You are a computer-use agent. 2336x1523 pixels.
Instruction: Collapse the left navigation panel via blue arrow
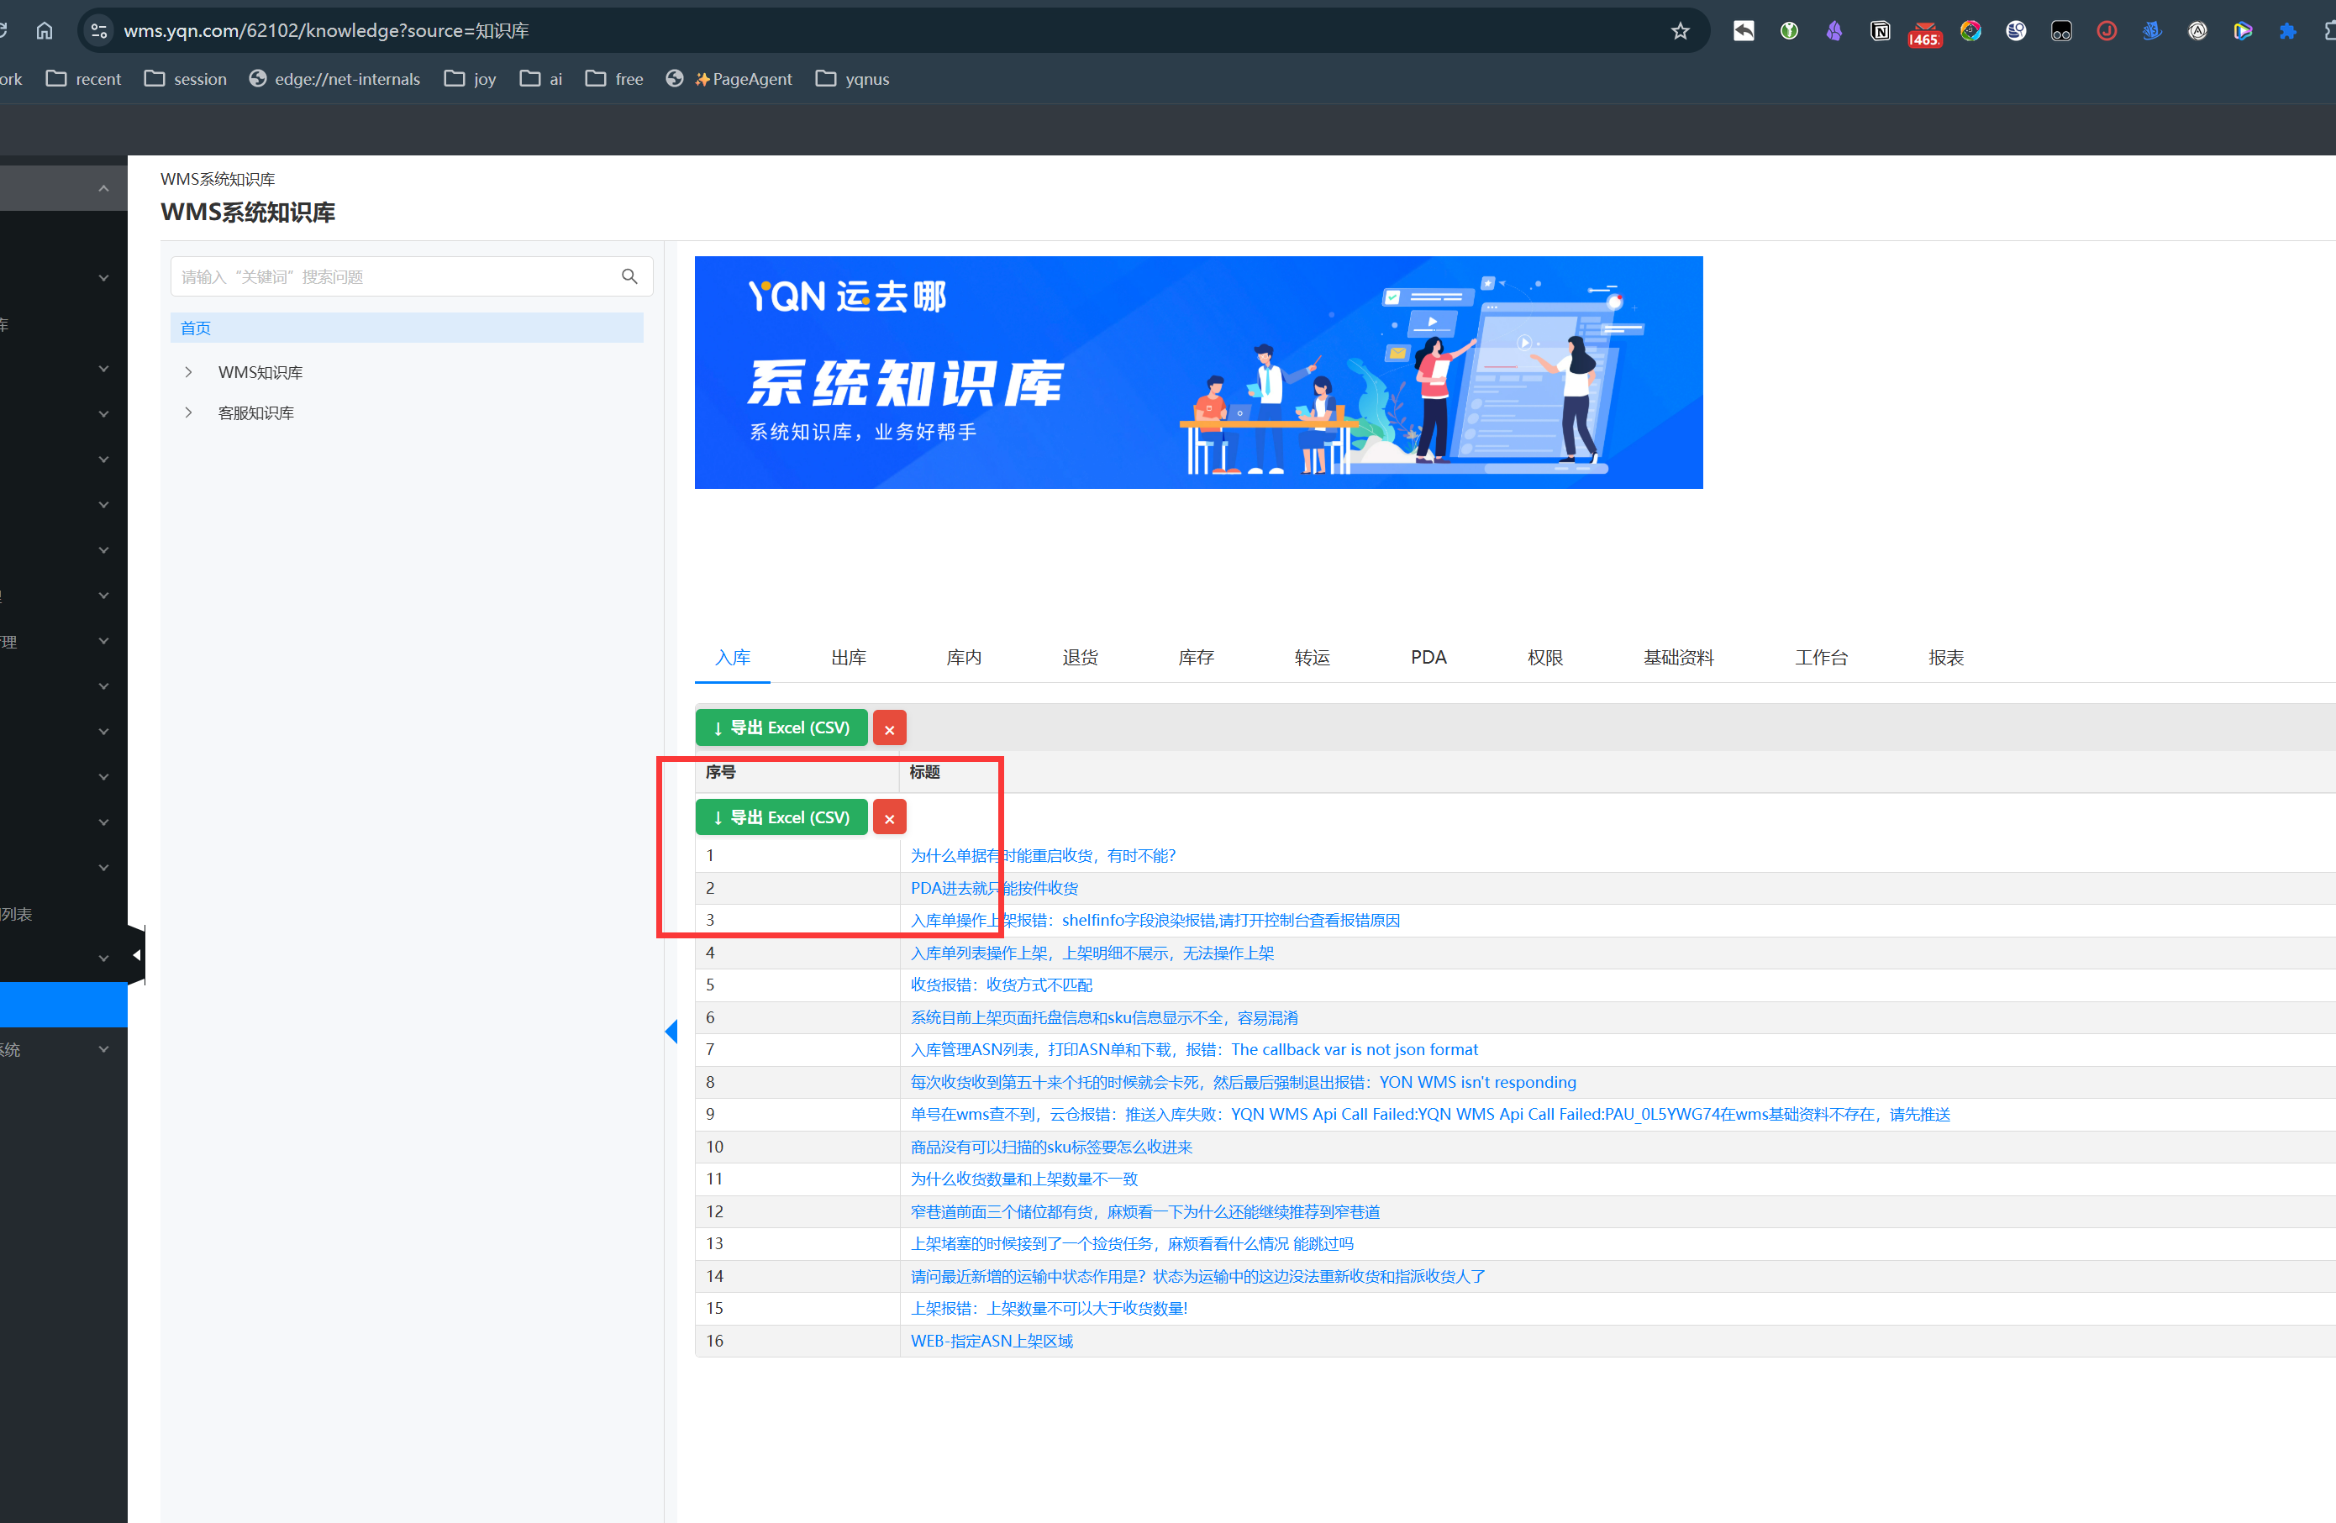[x=671, y=1031]
